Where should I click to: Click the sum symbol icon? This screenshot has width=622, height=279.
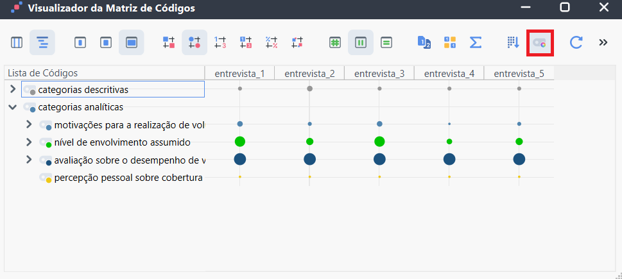[x=475, y=42]
